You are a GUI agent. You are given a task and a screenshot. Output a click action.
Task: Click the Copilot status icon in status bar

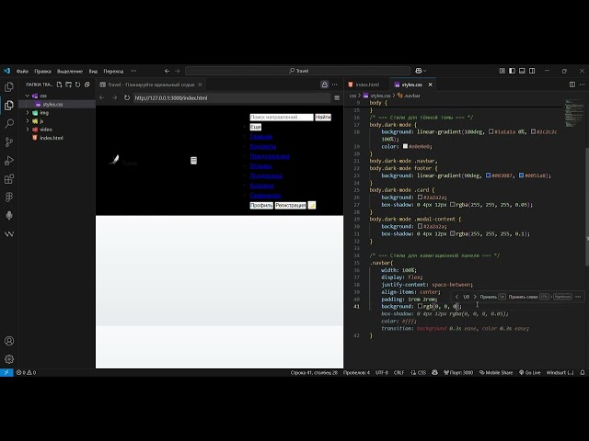coord(434,372)
